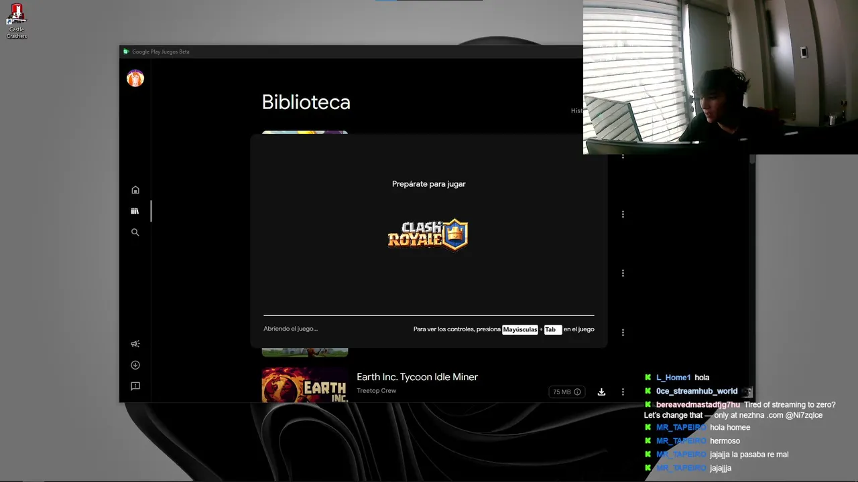
Task: Click the Treetop Crew developer name
Action: 376,391
